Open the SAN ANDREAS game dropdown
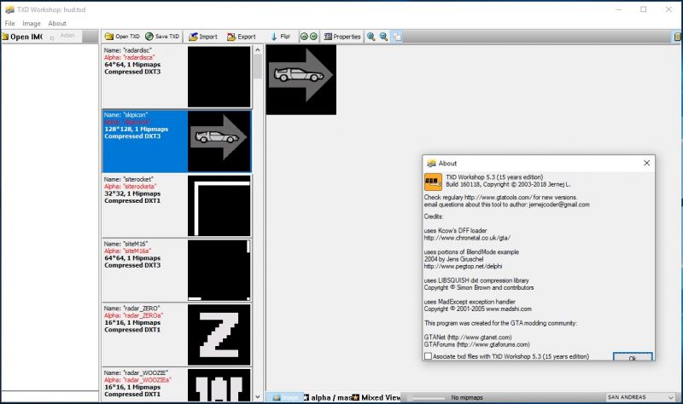The image size is (683, 404). pyautogui.click(x=641, y=397)
